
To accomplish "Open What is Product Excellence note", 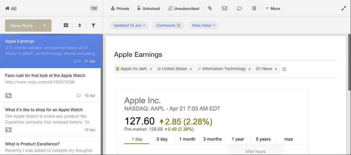I will click(50, 146).
